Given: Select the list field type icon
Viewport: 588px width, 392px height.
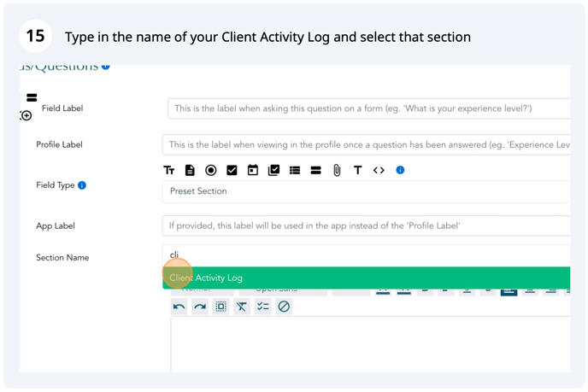Looking at the screenshot, I should (295, 171).
